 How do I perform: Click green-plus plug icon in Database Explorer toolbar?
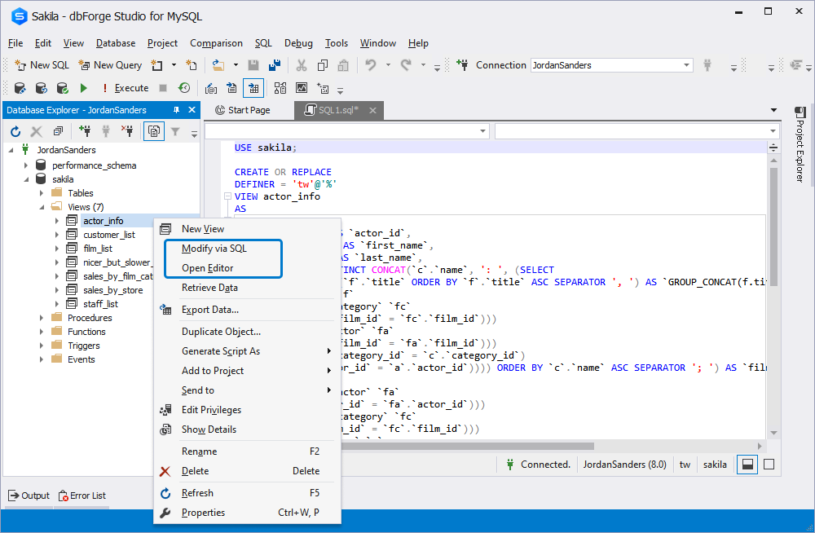pos(85,131)
